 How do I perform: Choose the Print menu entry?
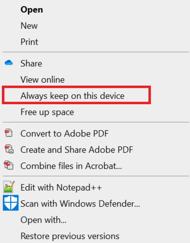[29, 42]
